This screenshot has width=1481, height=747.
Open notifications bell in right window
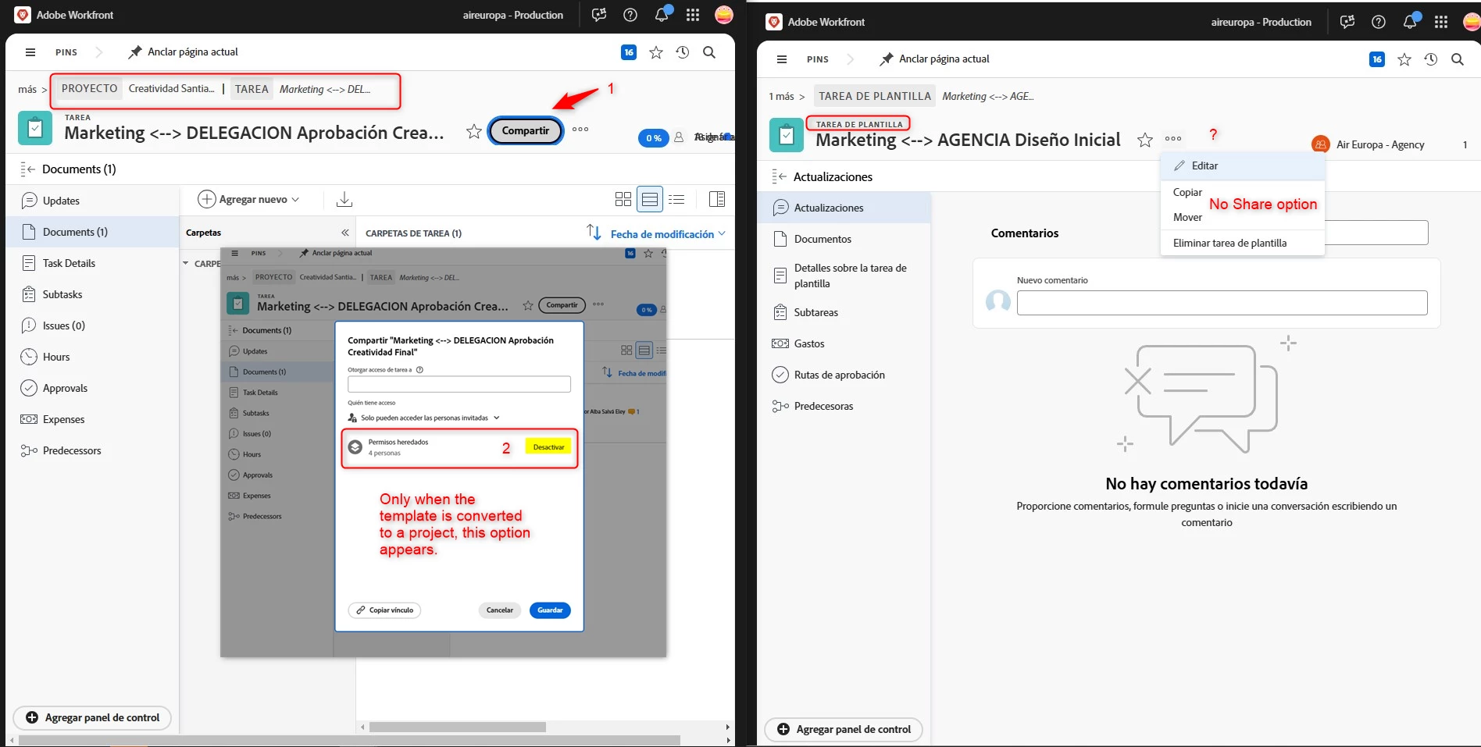1410,22
